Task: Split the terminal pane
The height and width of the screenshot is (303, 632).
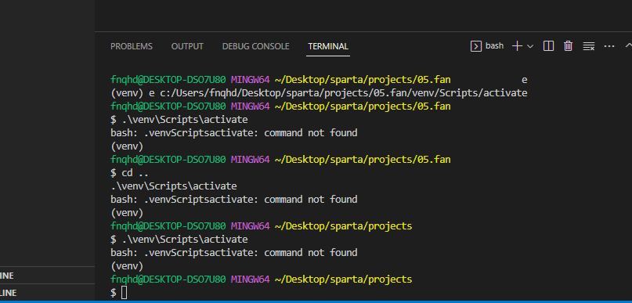Action: [548, 46]
